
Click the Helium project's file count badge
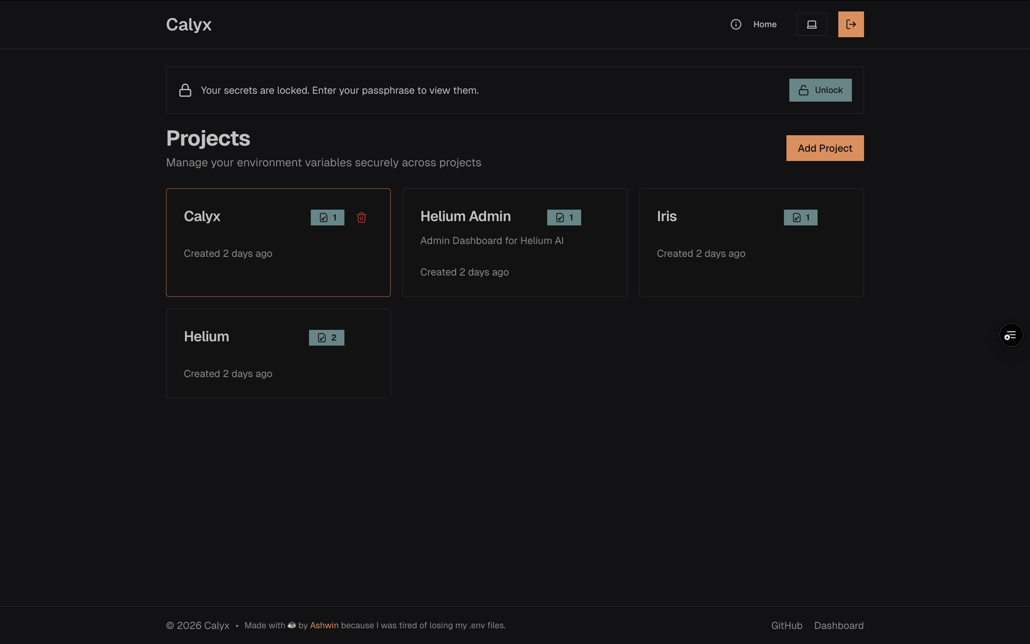(327, 338)
